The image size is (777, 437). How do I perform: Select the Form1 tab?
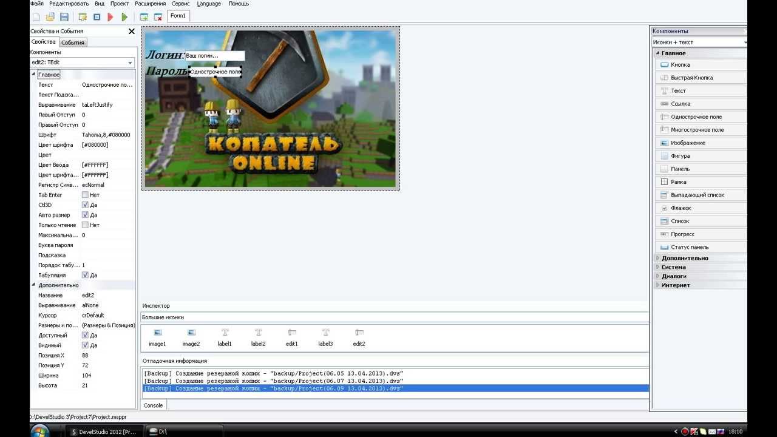[x=178, y=16]
